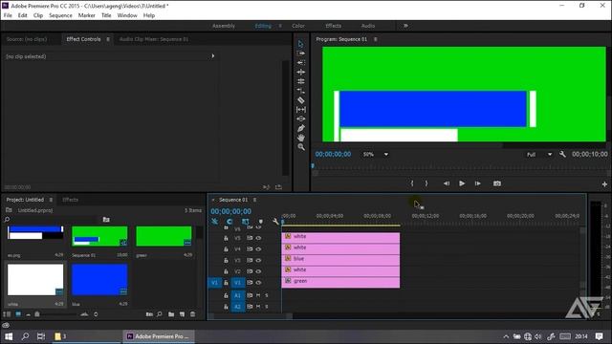Open timeline display settings wrench
The image size is (612, 344).
tap(275, 222)
